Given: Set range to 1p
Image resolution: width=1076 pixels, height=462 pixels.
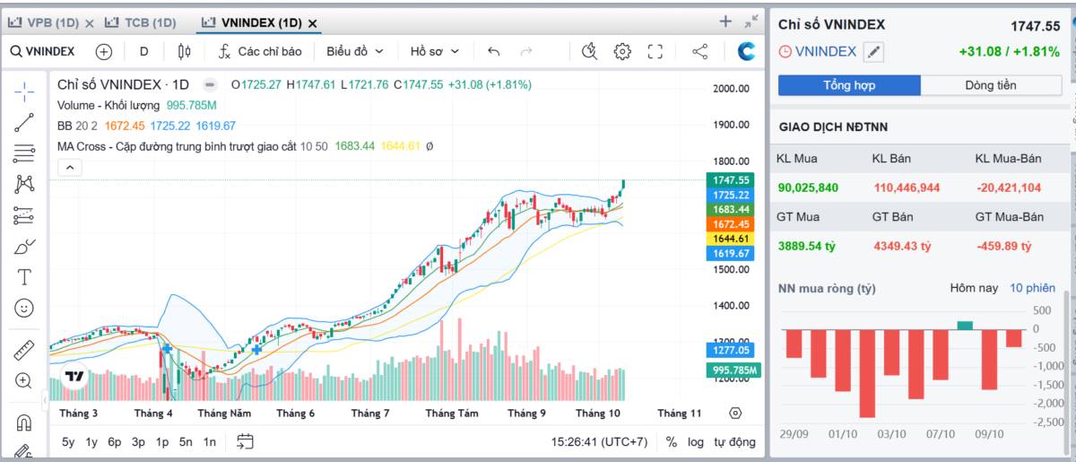Looking at the screenshot, I should (x=162, y=441).
